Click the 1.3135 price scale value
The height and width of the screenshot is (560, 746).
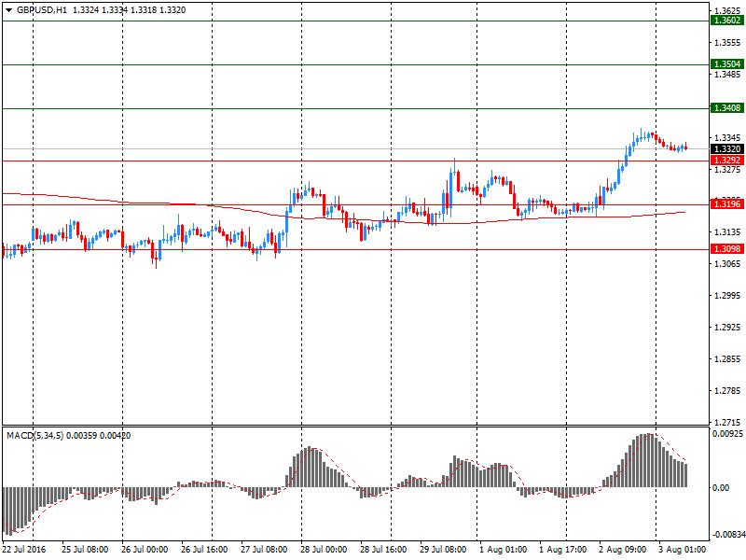click(727, 231)
